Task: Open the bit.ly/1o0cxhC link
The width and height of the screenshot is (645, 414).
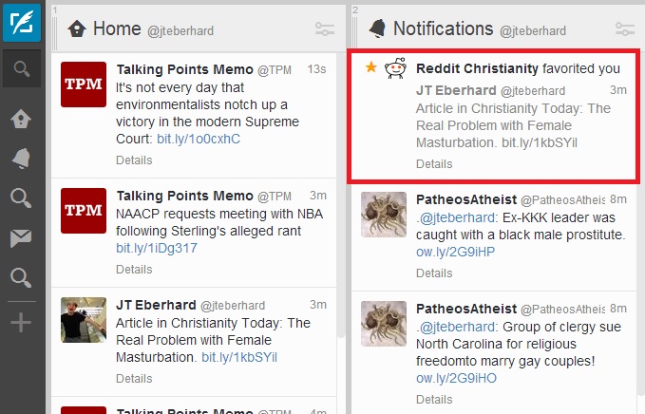Action: tap(199, 139)
